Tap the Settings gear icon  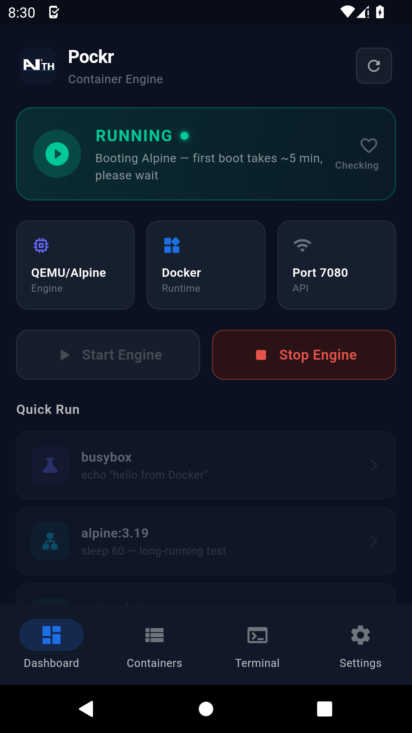coord(360,635)
